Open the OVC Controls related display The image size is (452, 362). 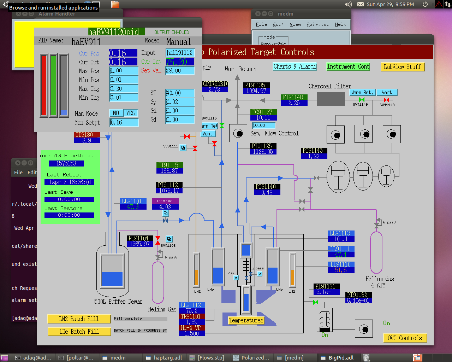click(405, 338)
